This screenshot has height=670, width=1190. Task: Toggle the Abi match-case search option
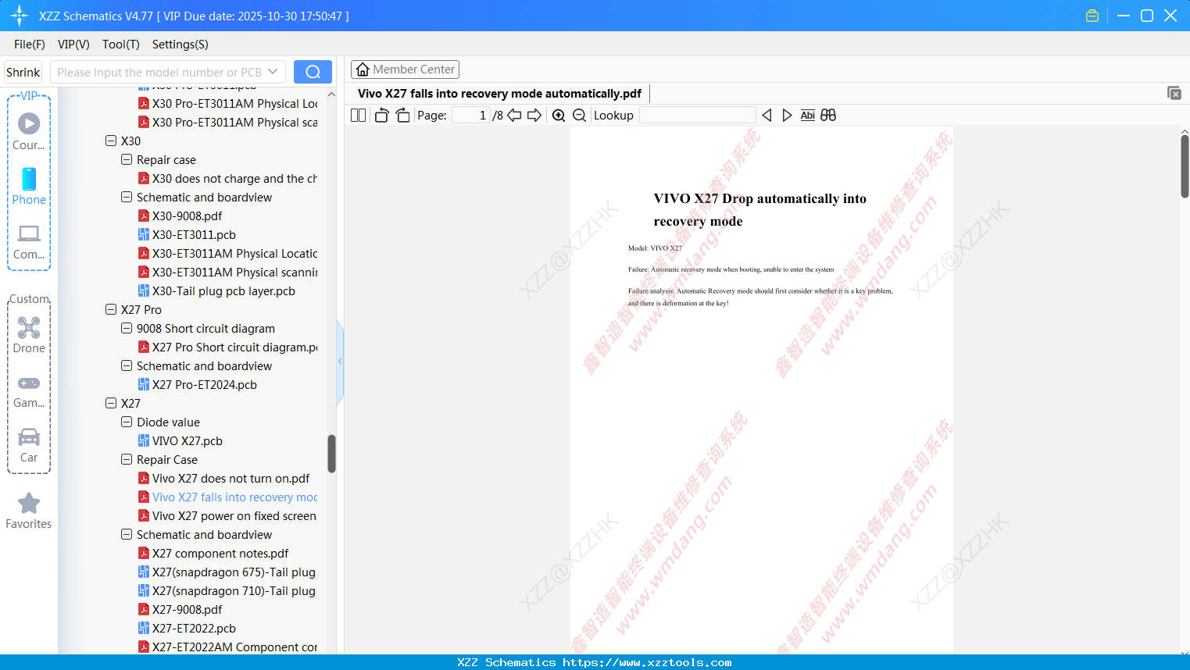808,116
